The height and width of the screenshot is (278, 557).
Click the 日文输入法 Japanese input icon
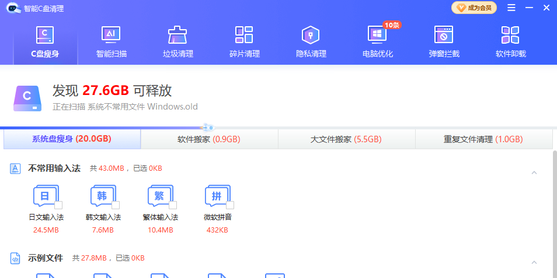point(46,196)
